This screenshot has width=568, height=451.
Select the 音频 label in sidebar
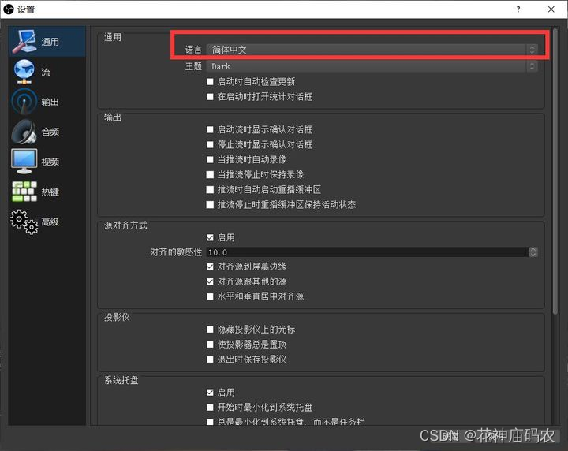point(50,132)
